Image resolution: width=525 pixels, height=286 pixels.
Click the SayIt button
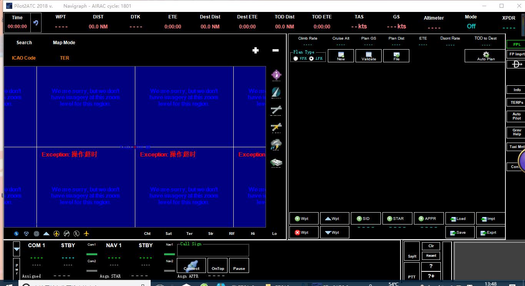pos(412,251)
